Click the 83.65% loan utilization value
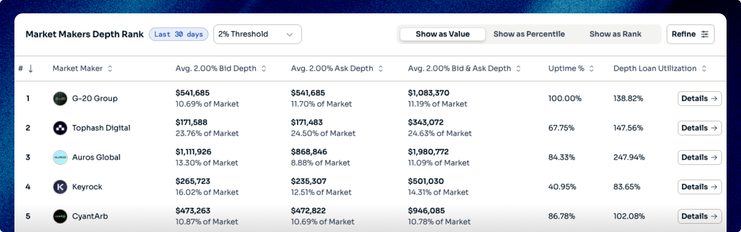 tap(627, 187)
